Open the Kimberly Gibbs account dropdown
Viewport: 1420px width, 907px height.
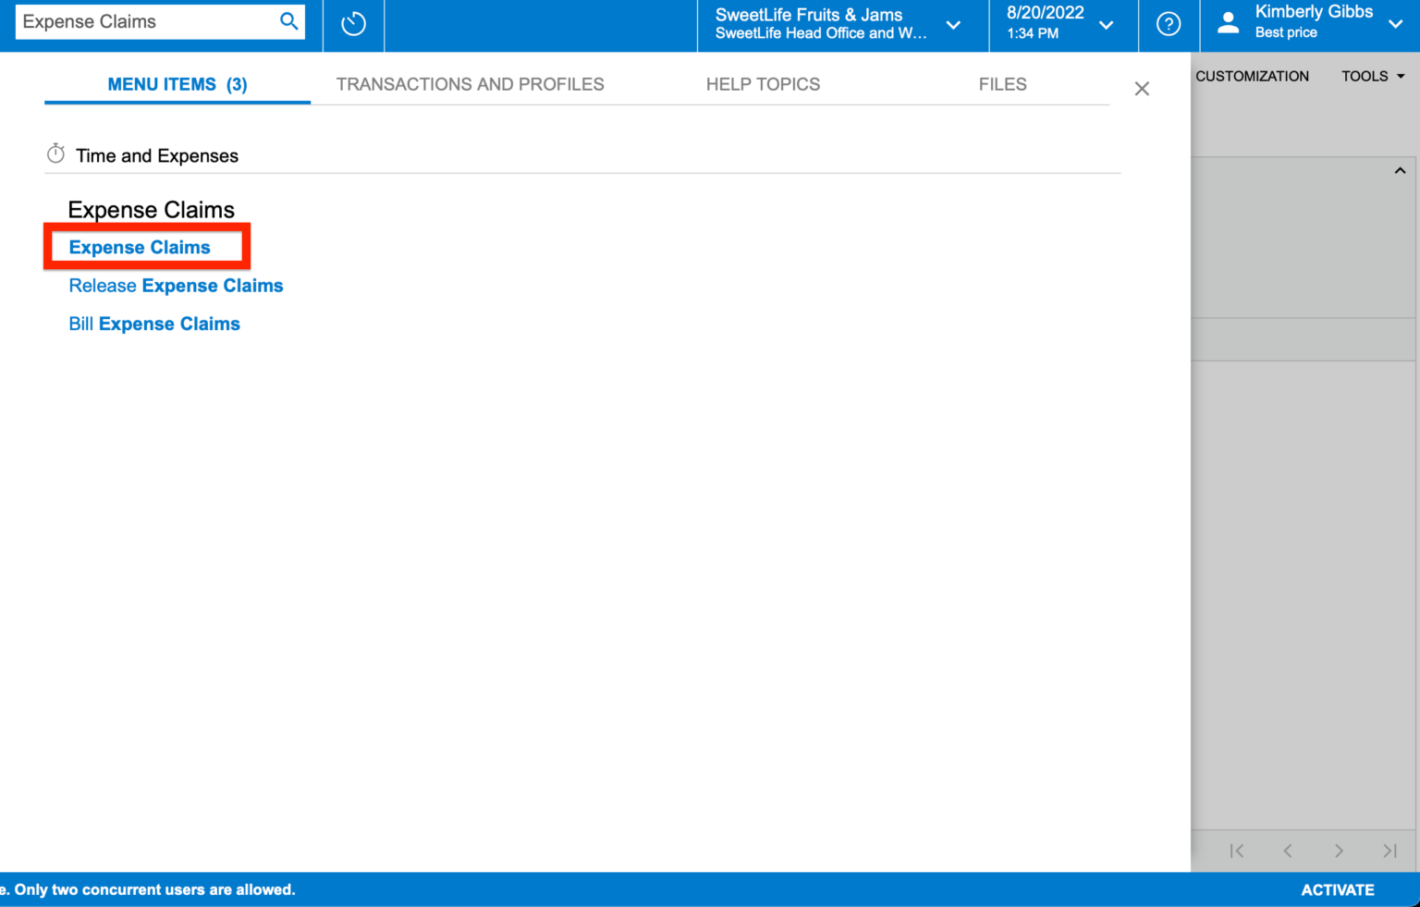coord(1396,24)
